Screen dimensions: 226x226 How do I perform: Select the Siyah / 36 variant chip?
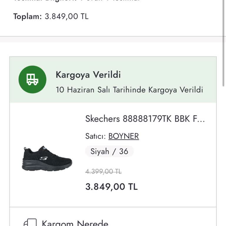click(109, 151)
